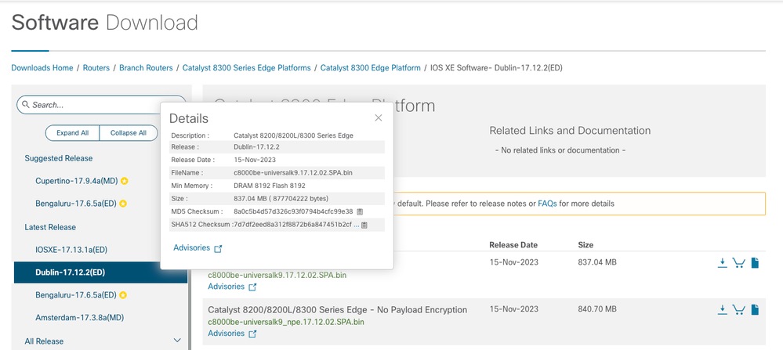
Task: Download the 837.04 MB image file
Action: point(723,263)
